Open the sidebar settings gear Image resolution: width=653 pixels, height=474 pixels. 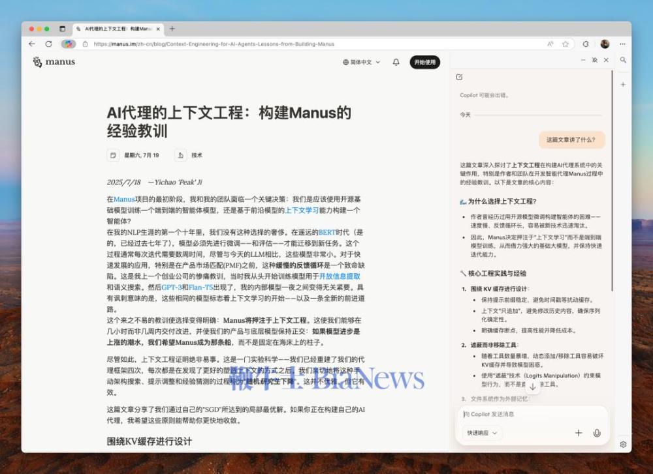tap(623, 444)
